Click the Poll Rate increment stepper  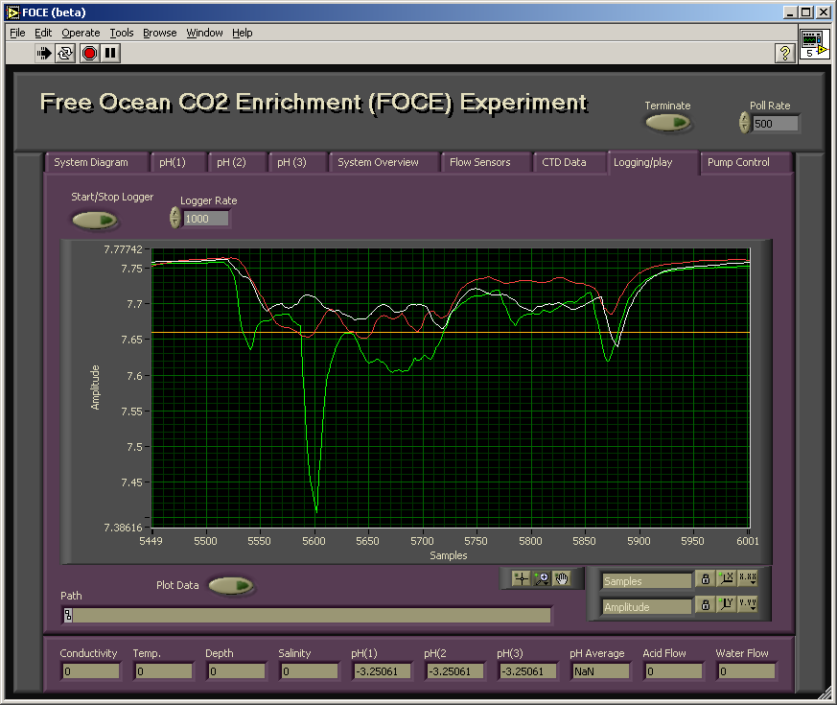745,117
